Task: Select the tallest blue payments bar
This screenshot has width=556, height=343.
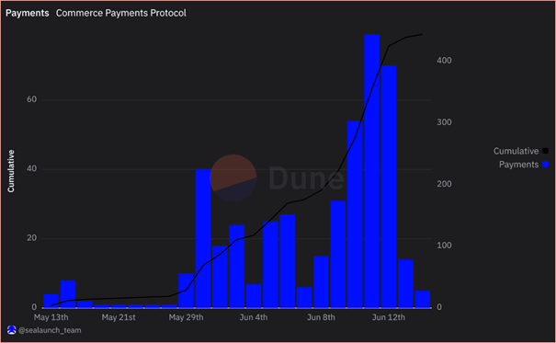Action: click(371, 171)
